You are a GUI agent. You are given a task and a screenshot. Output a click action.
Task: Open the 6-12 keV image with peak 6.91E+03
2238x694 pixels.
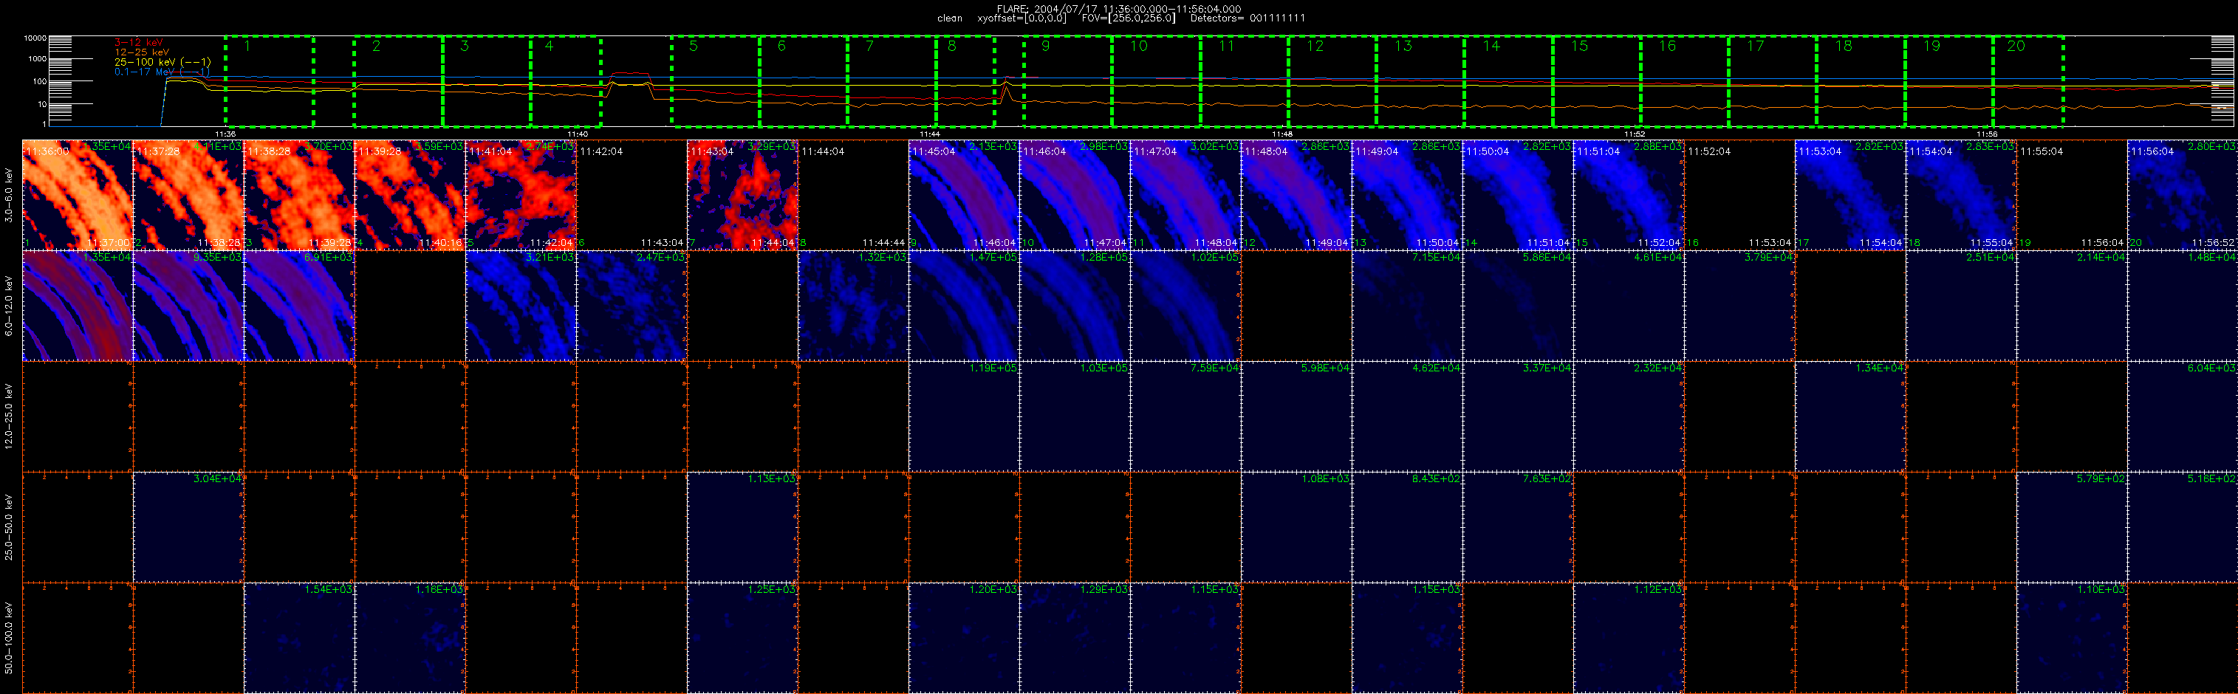(299, 306)
